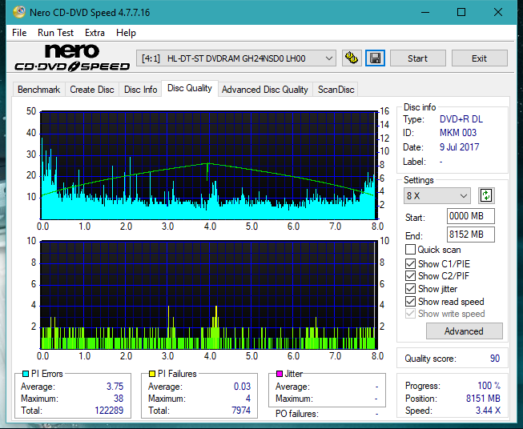Save results using floppy disk icon
This screenshot has width=523, height=429.
coord(376,58)
